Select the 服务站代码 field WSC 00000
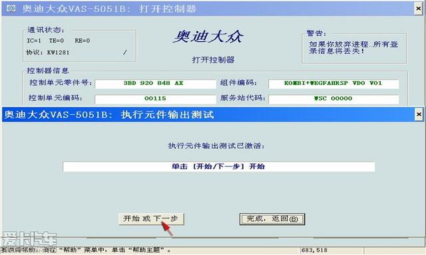Screen dimensions: 426x255 (333, 99)
